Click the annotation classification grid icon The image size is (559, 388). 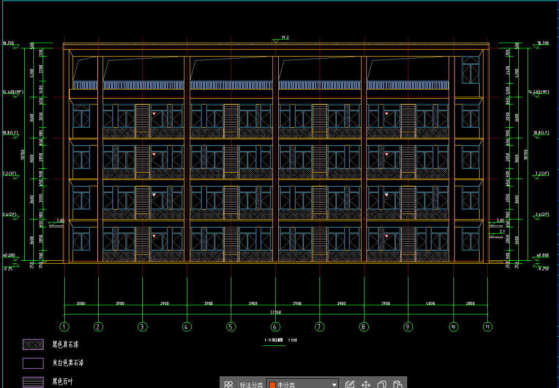[228, 384]
